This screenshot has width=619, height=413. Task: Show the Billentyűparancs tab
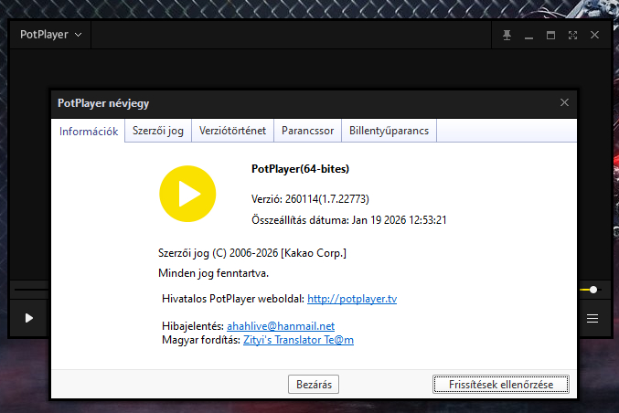[x=389, y=131]
